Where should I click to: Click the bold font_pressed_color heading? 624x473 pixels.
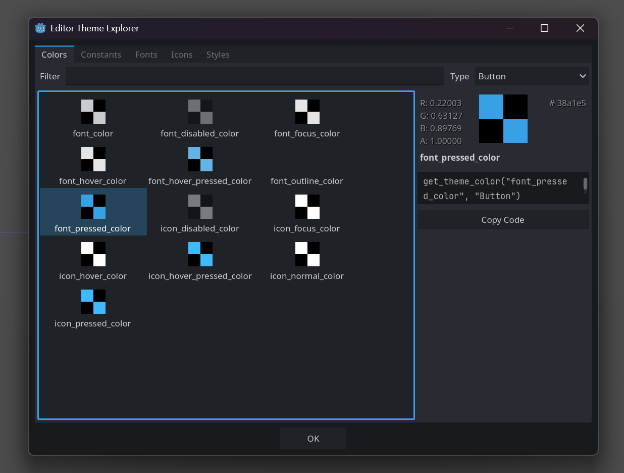460,158
